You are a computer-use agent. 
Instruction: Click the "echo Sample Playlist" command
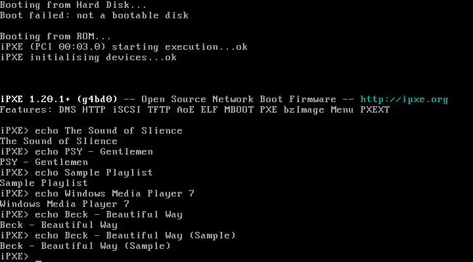94,172
